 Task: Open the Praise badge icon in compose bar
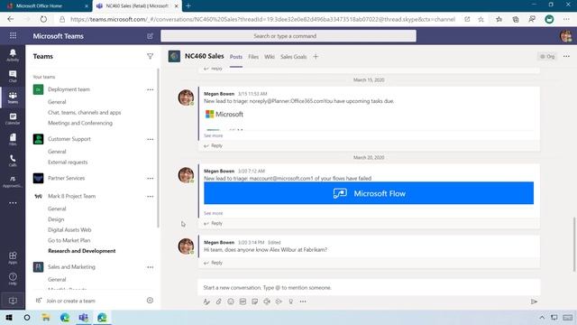290,302
